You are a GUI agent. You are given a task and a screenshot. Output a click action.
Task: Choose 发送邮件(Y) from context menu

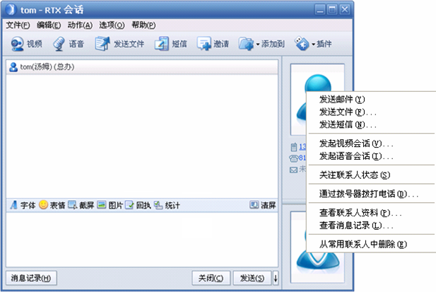pos(371,99)
